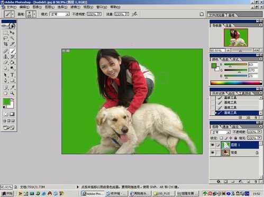This screenshot has width=264, height=197.
Task: Select the Zoom magnifier tool
Action: click(x=12, y=93)
